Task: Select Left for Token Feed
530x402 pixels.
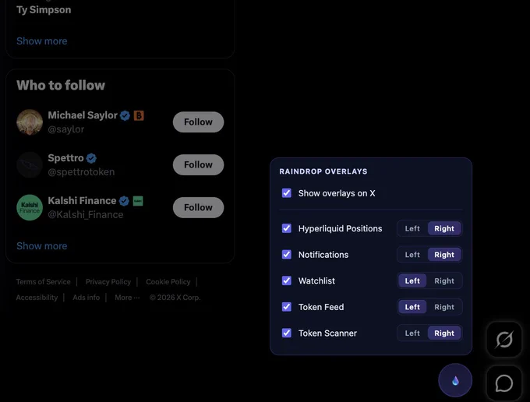Action: (x=412, y=307)
